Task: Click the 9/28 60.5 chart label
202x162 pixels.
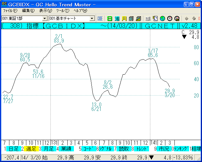Action: coord(25,57)
